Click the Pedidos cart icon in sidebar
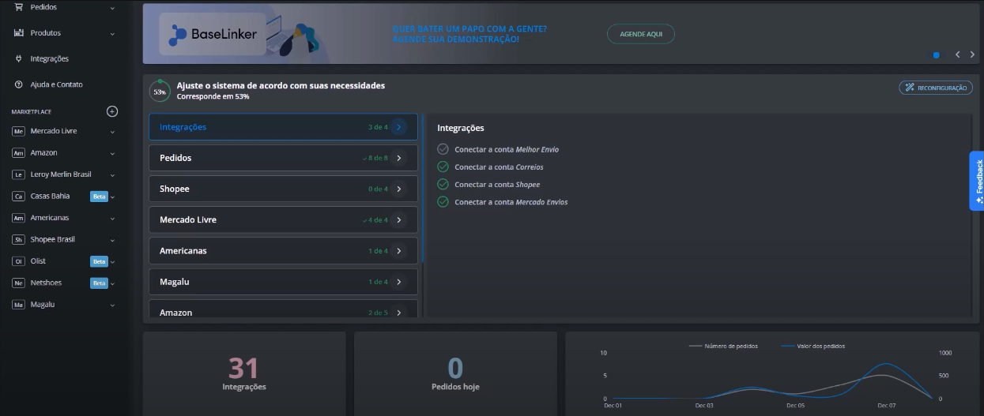Screen dimensions: 984x416 pyautogui.click(x=19, y=7)
